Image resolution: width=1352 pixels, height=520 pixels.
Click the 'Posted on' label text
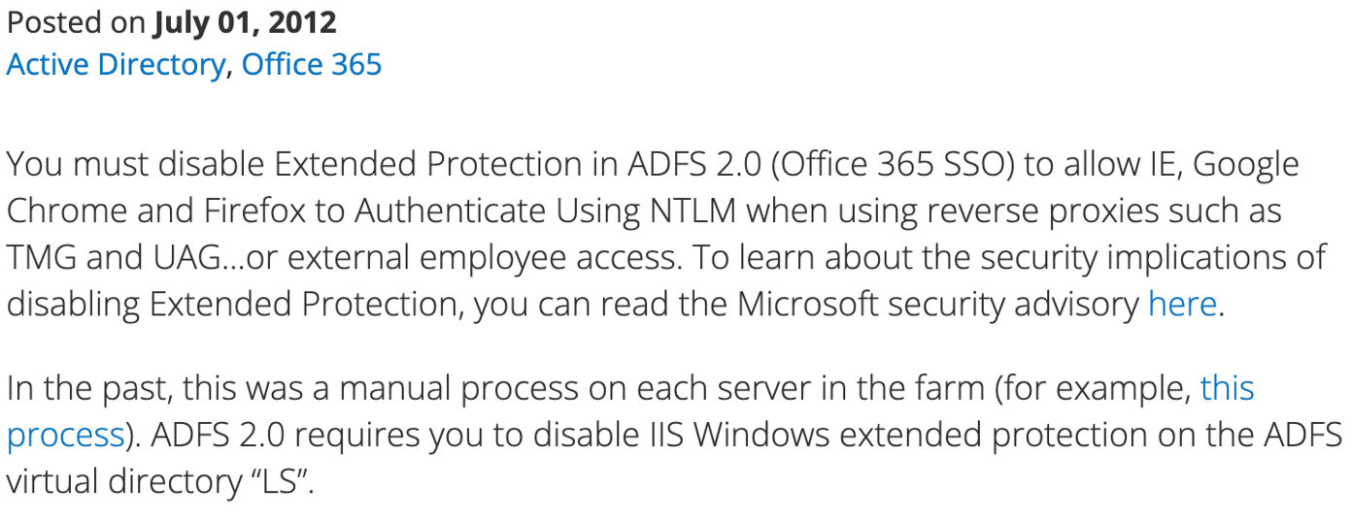coord(76,21)
